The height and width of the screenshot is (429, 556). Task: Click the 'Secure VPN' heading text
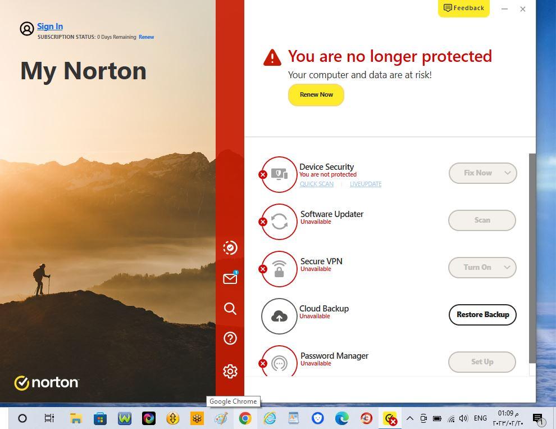coord(321,261)
